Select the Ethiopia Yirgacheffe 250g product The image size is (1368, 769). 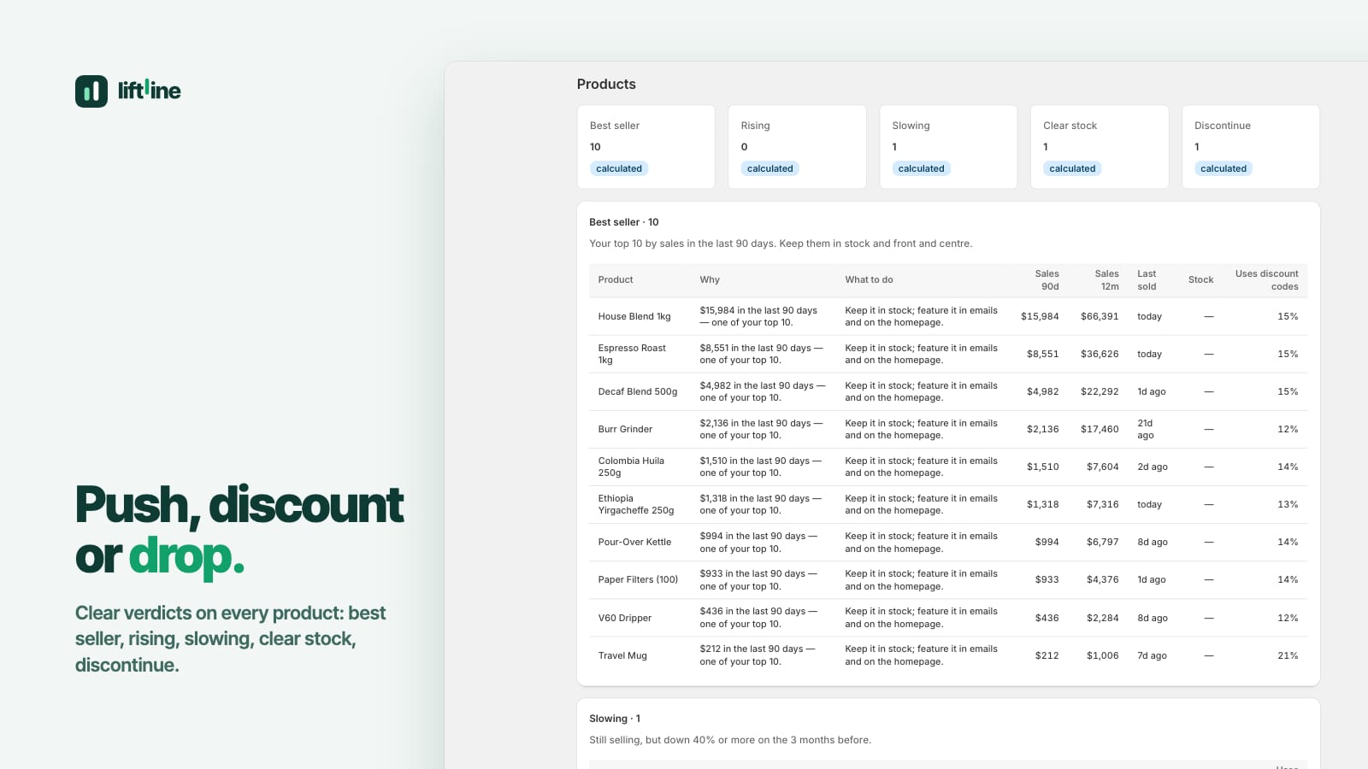click(636, 504)
